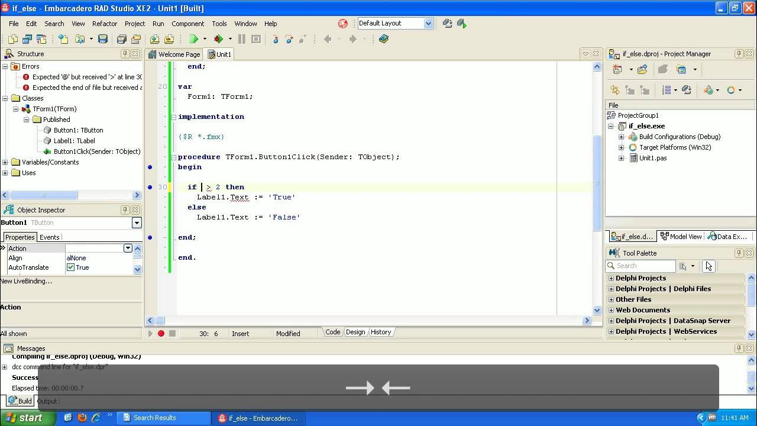Click the Save Current Desktop icon

(x=447, y=24)
